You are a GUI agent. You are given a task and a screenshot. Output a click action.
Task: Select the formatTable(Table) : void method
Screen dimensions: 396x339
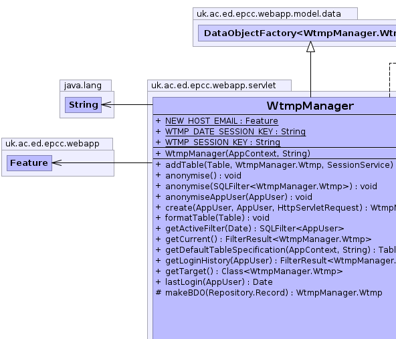217,217
